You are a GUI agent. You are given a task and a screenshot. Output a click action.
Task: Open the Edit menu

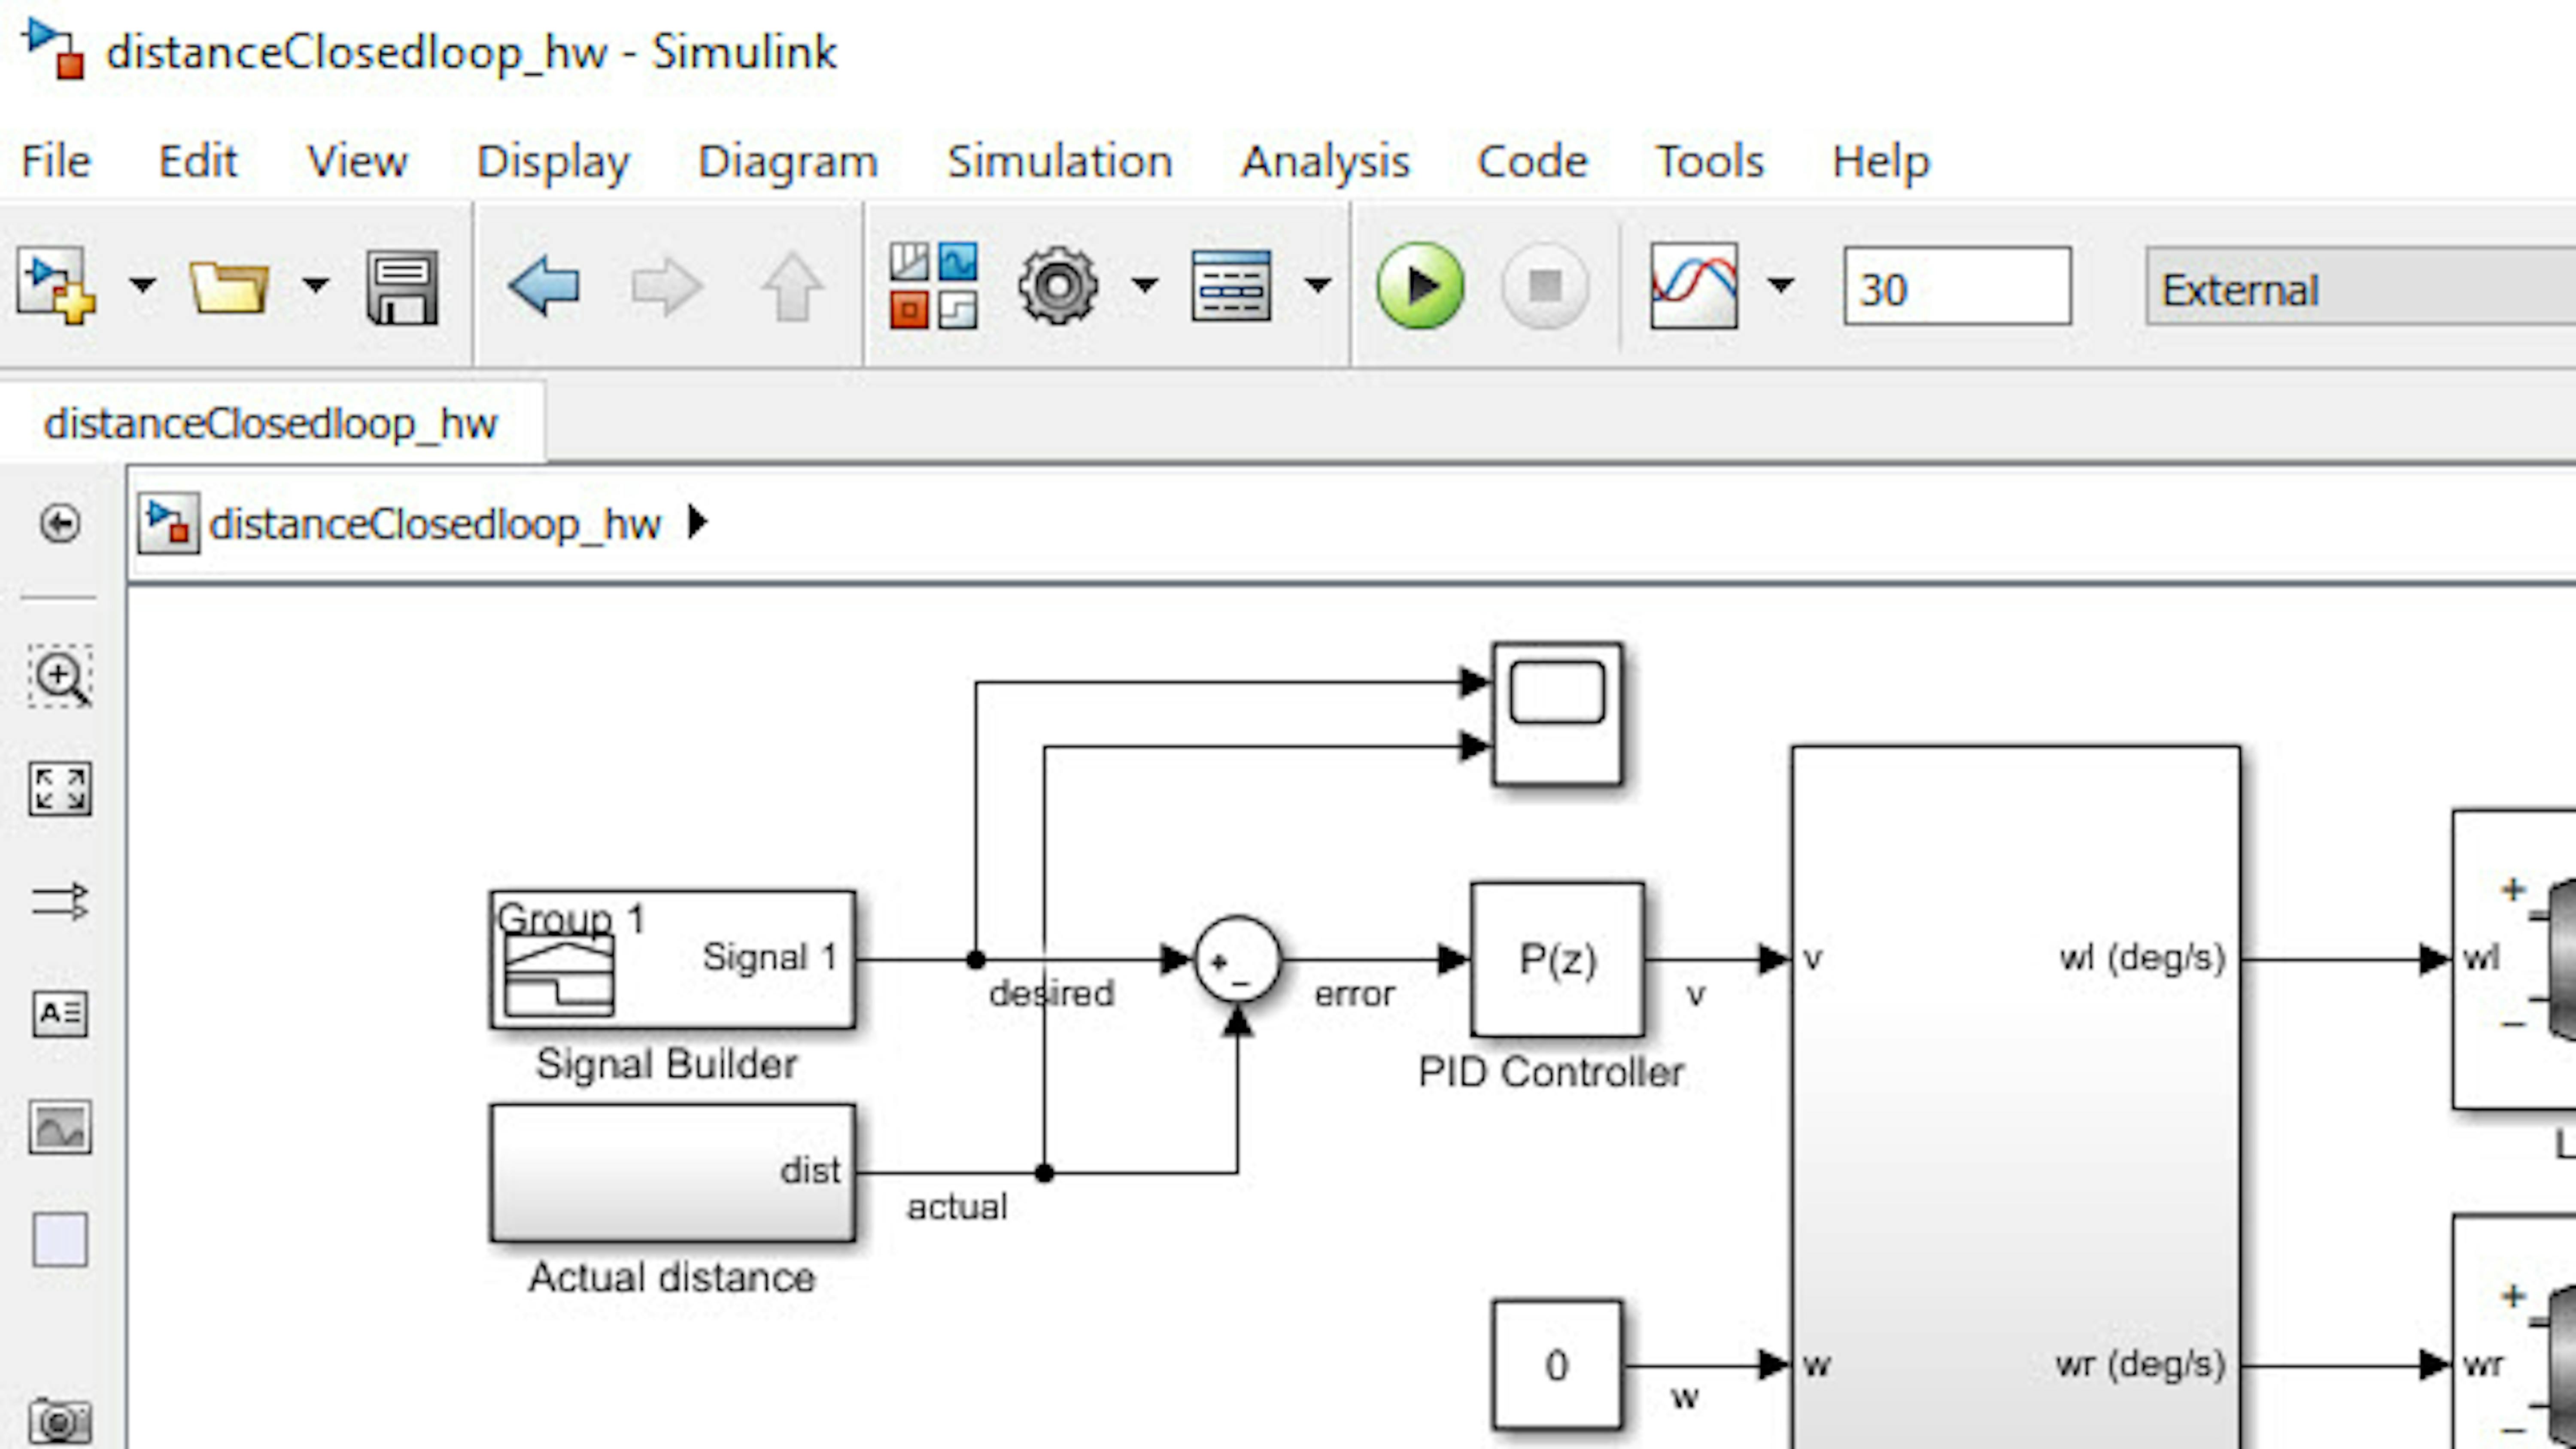coord(198,161)
